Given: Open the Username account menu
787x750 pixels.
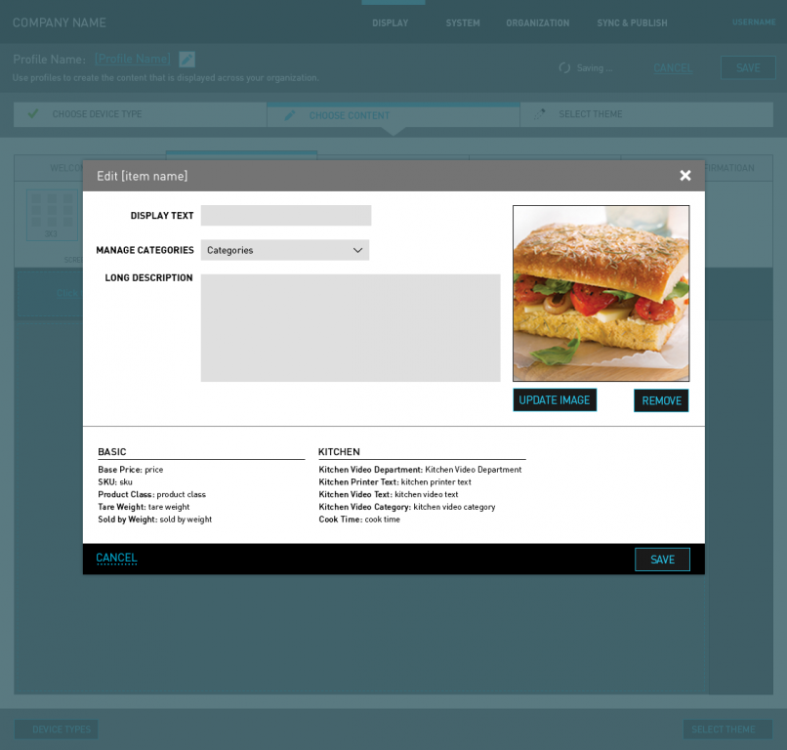Looking at the screenshot, I should [x=753, y=22].
